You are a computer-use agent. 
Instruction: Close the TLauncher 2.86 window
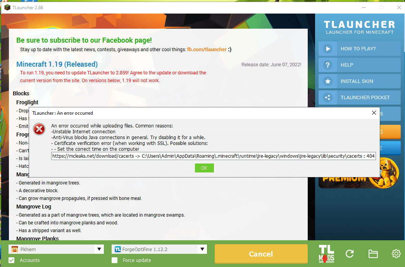[x=399, y=7]
